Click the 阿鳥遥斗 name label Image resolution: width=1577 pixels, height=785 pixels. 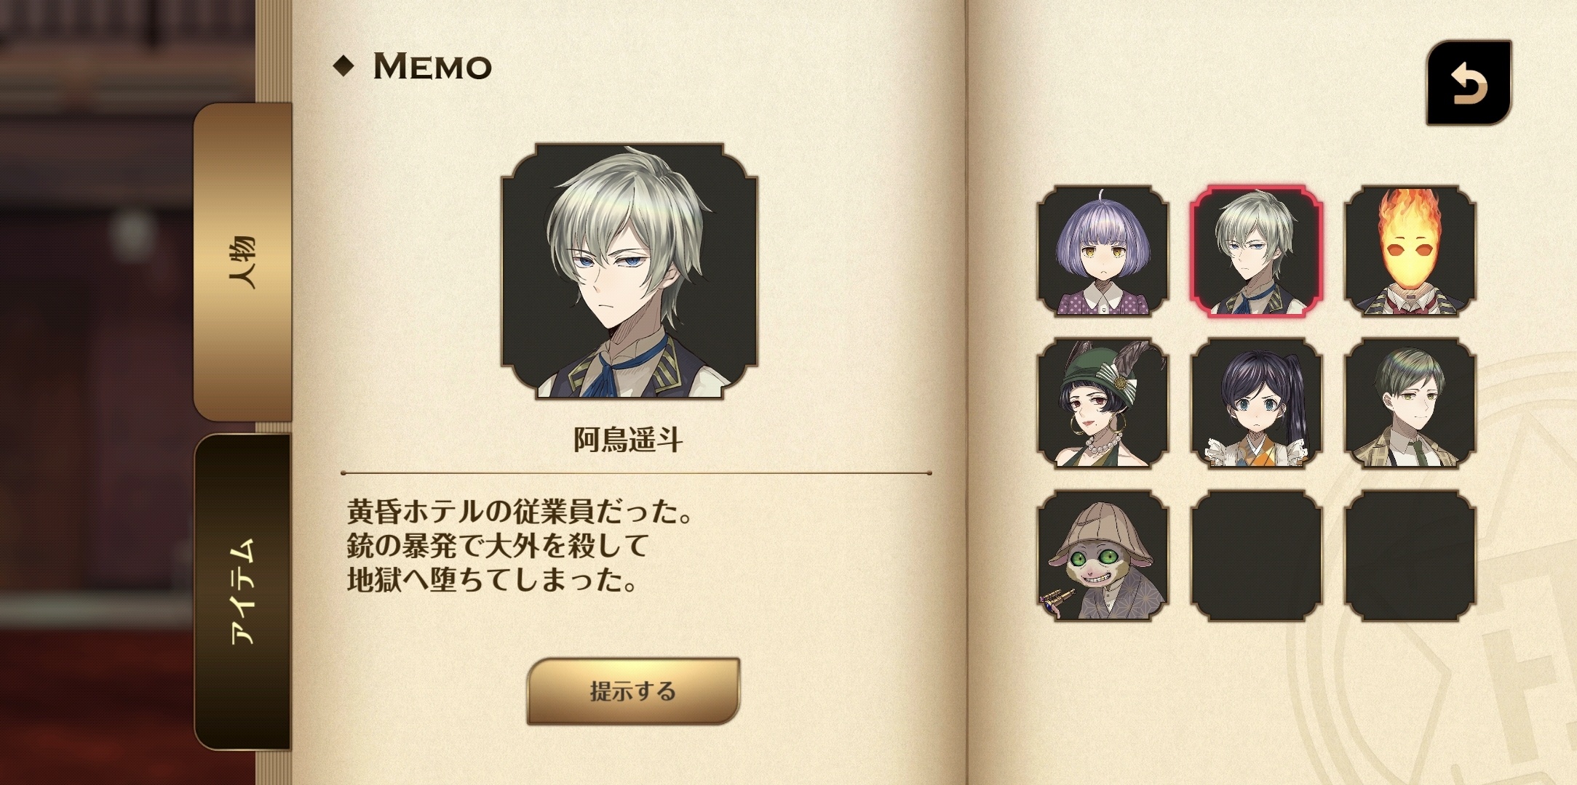629,439
